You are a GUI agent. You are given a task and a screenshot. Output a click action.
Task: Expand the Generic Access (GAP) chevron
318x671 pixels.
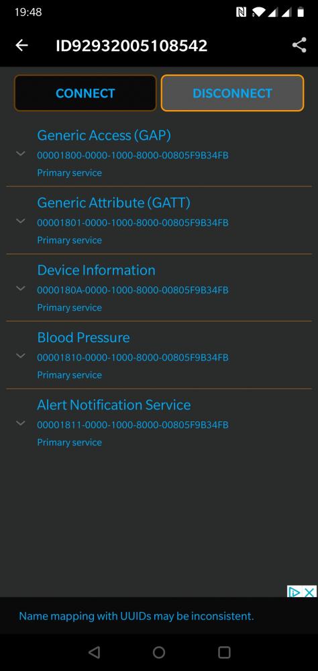pos(21,154)
